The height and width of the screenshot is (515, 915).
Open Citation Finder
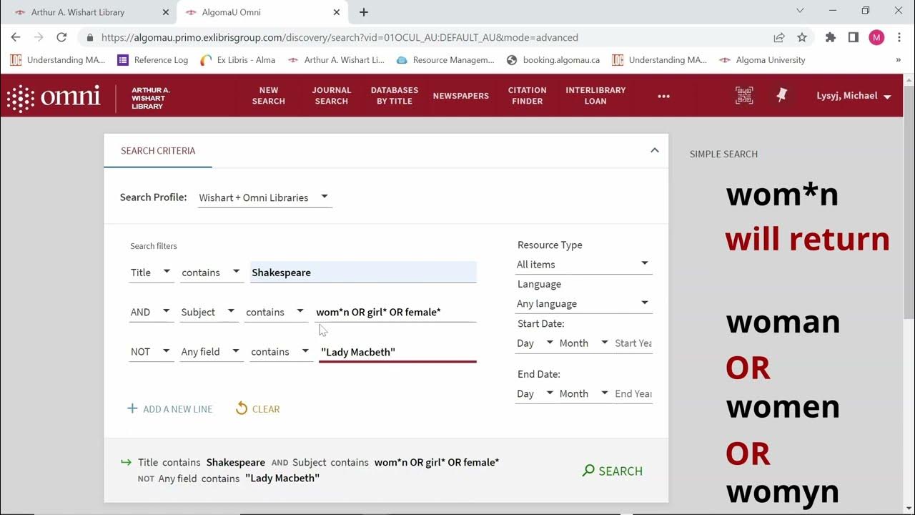pos(528,96)
